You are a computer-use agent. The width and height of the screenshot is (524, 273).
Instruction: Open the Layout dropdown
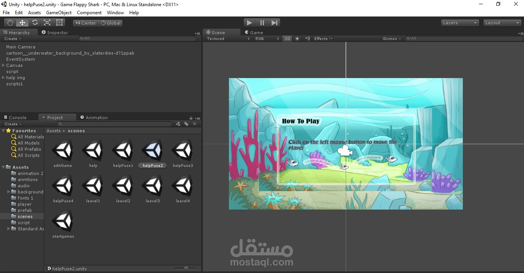(502, 23)
